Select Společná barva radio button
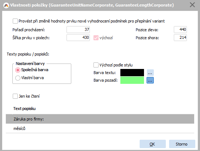This screenshot has height=151, width=200. [18, 70]
